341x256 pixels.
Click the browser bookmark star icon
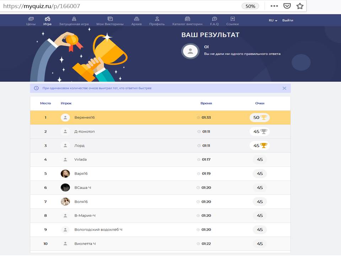pos(300,6)
